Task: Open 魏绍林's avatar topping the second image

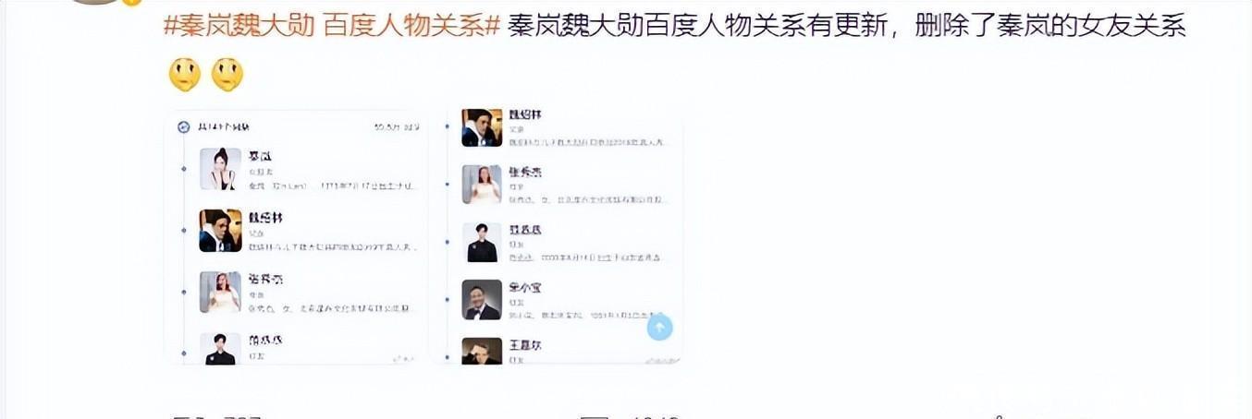Action: [482, 127]
